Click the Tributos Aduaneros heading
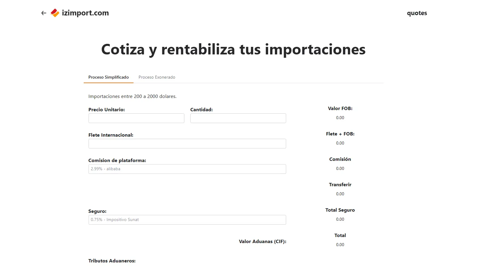The width and height of the screenshot is (501, 273). [112, 261]
